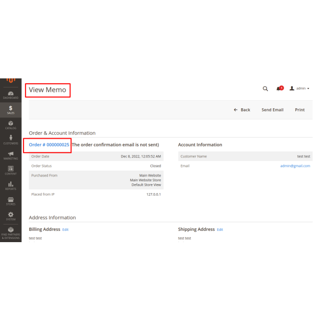Image resolution: width=320 pixels, height=320 pixels.
Task: Click the Send Email button
Action: pos(272,110)
